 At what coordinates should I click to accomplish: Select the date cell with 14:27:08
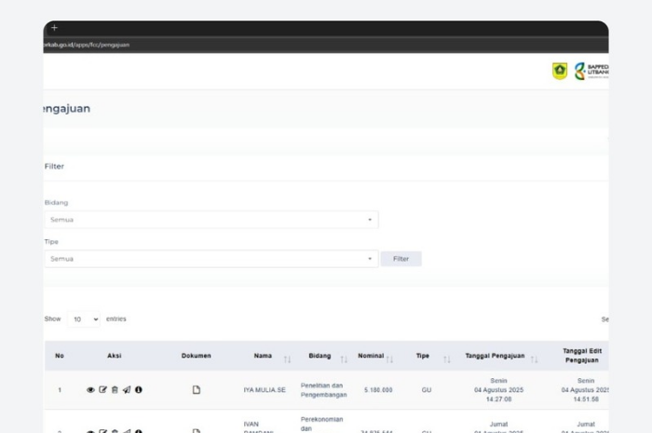[498, 390]
